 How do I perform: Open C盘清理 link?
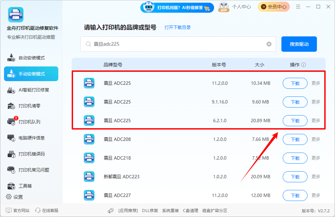pos(190,211)
